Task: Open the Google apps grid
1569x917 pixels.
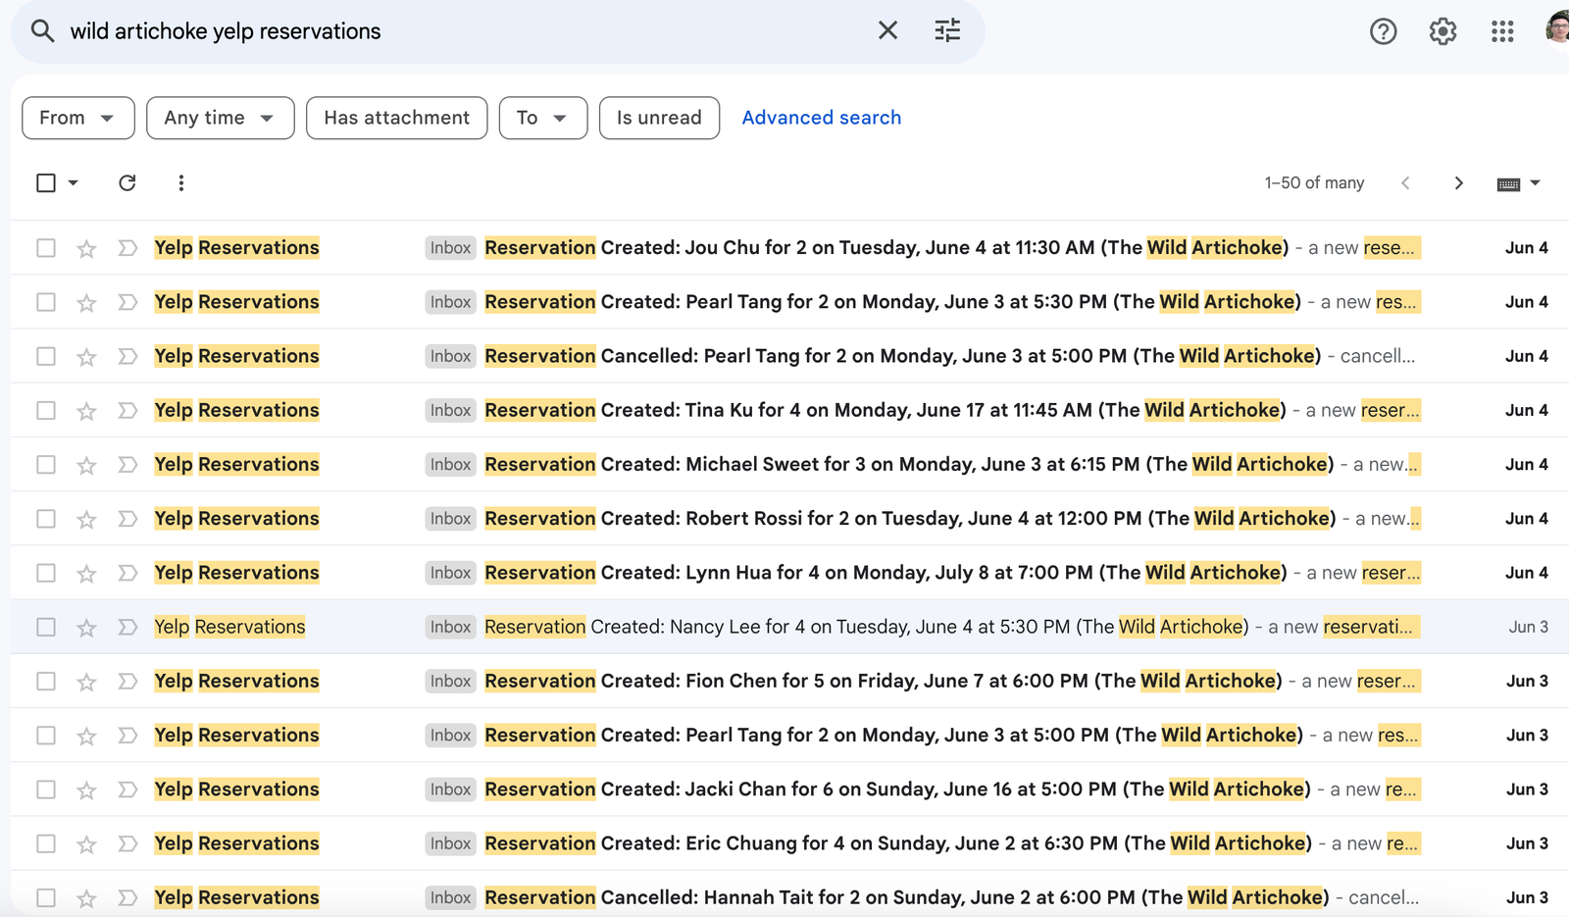Action: [x=1502, y=31]
